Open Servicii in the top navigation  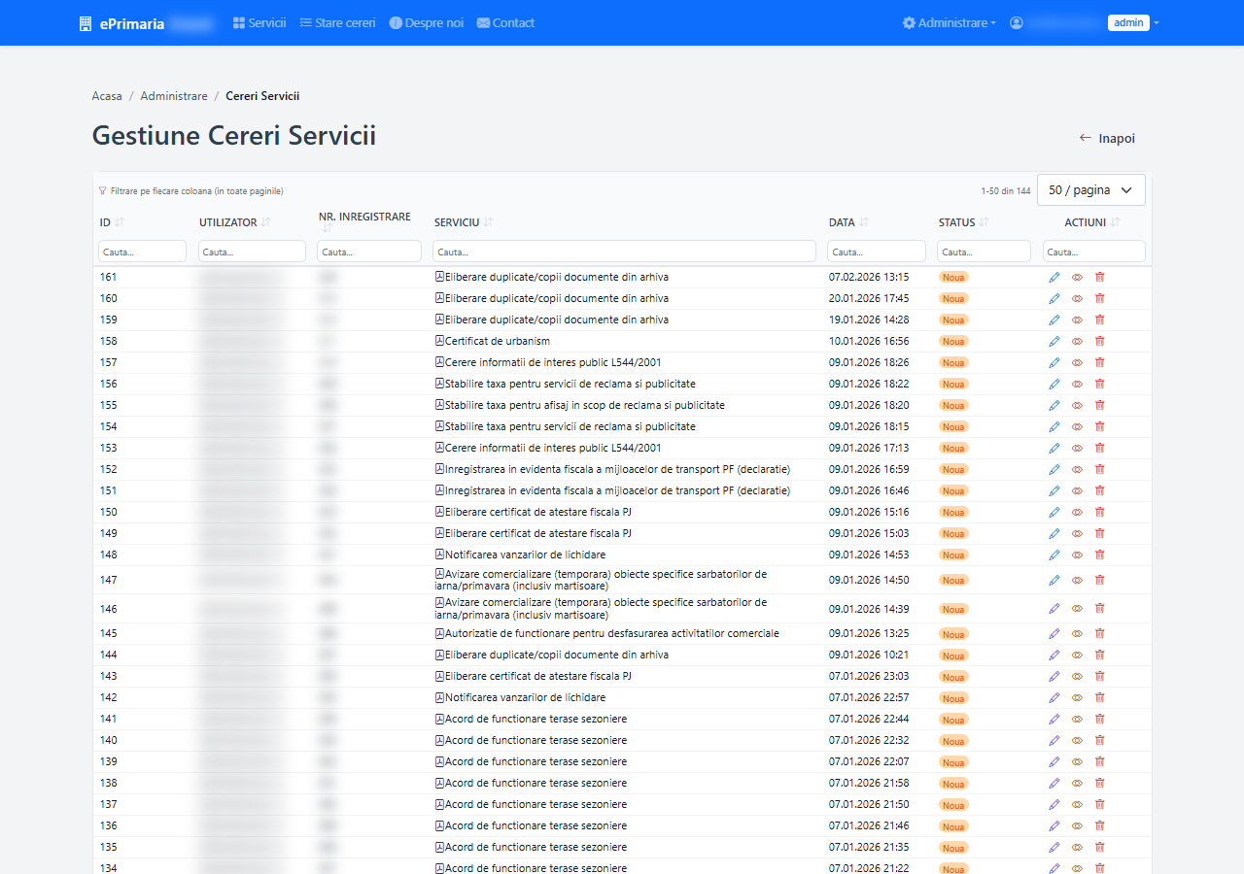pos(259,22)
